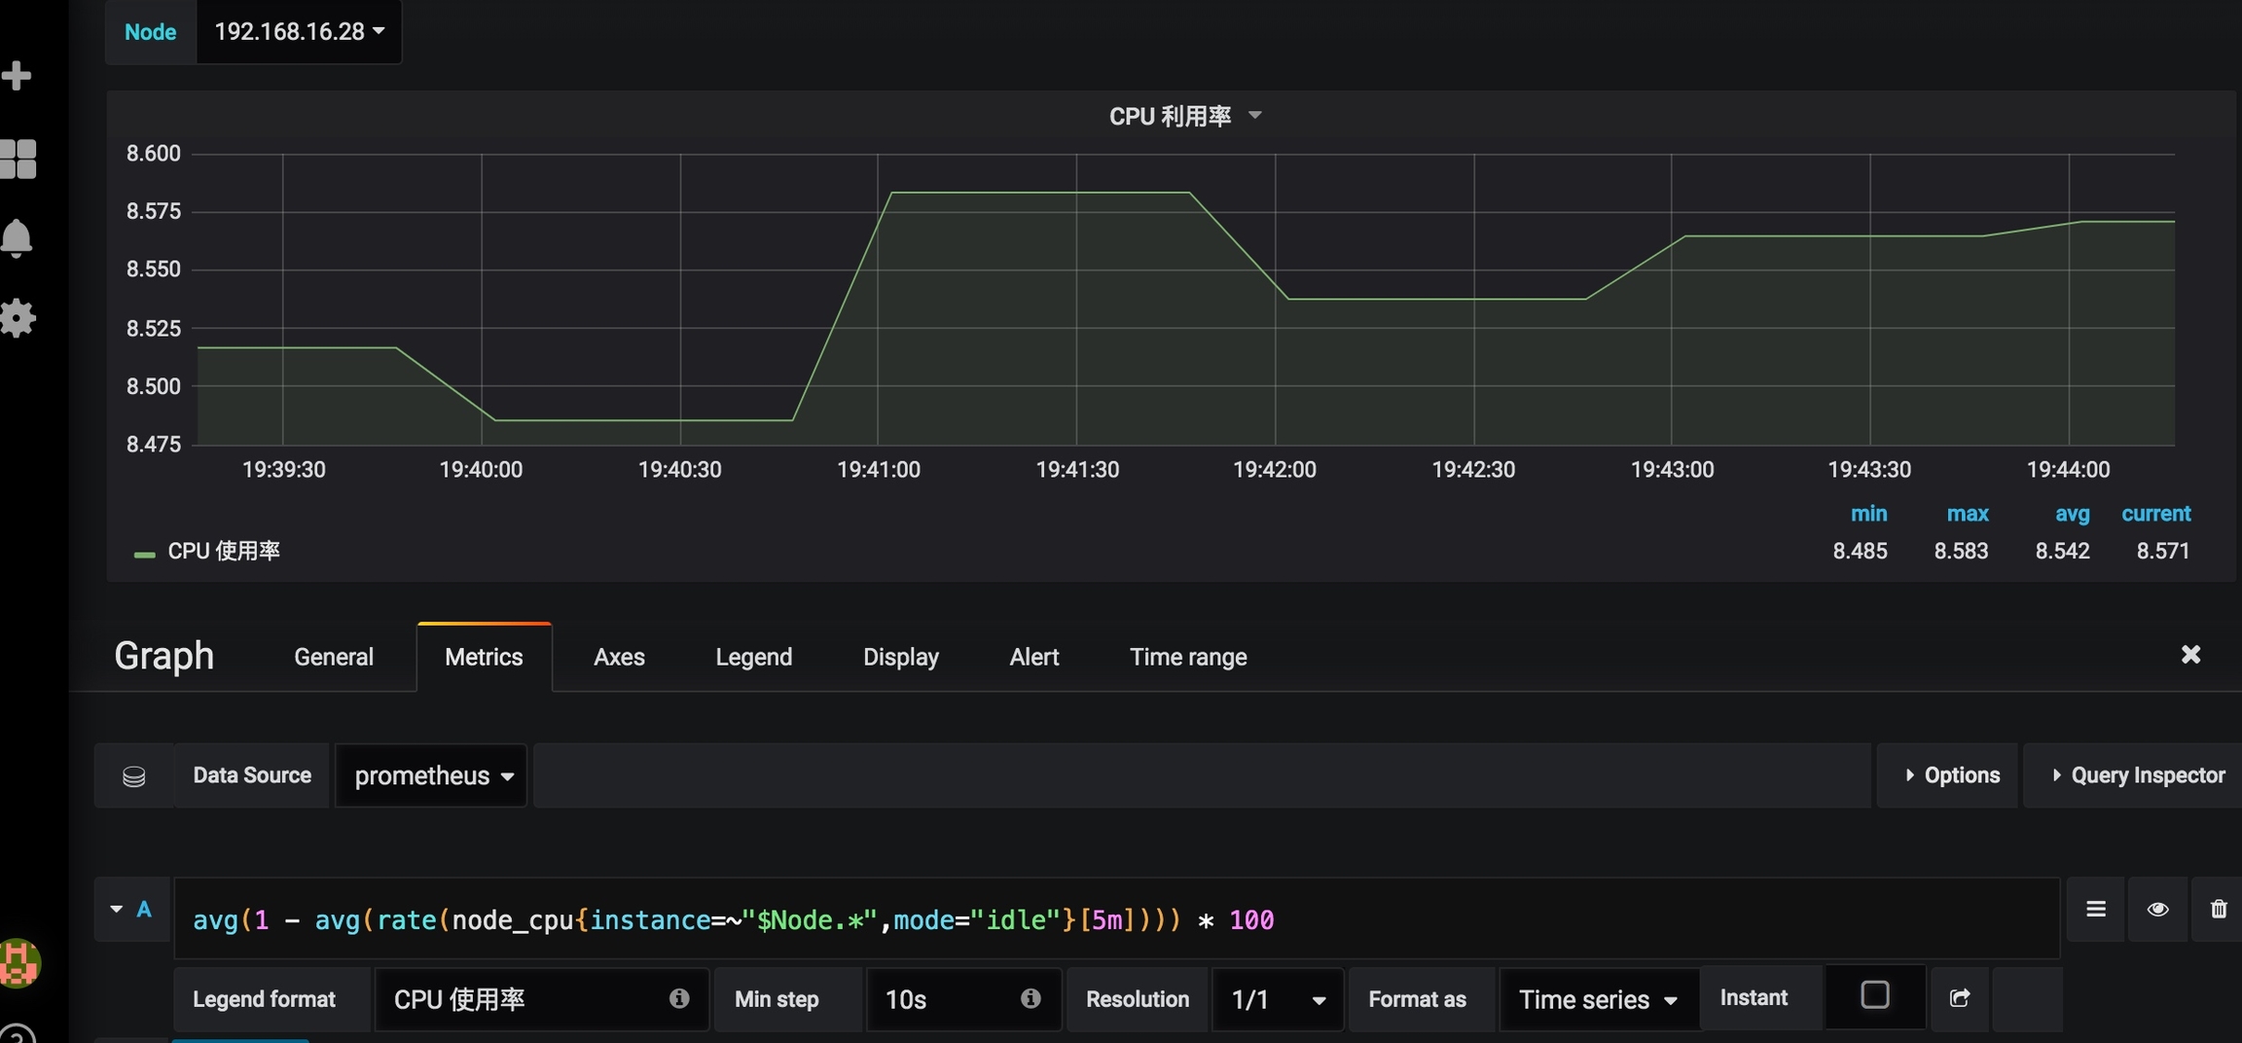Toggle query A visibility eye icon
This screenshot has width=2242, height=1043.
tap(2157, 910)
